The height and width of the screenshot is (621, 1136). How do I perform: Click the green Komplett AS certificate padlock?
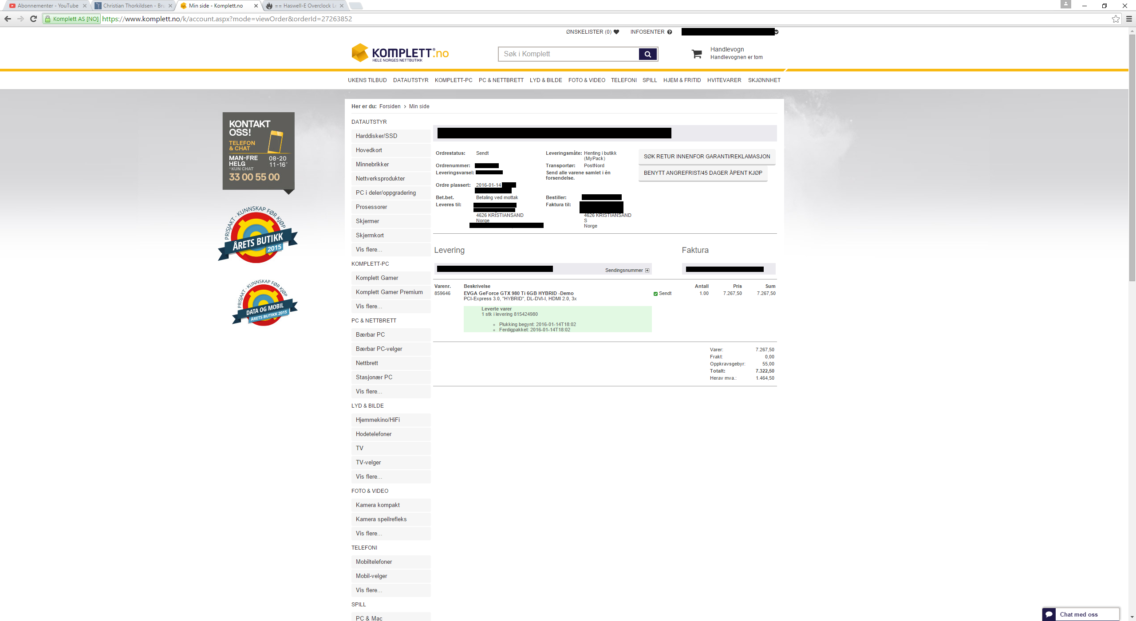coord(48,19)
